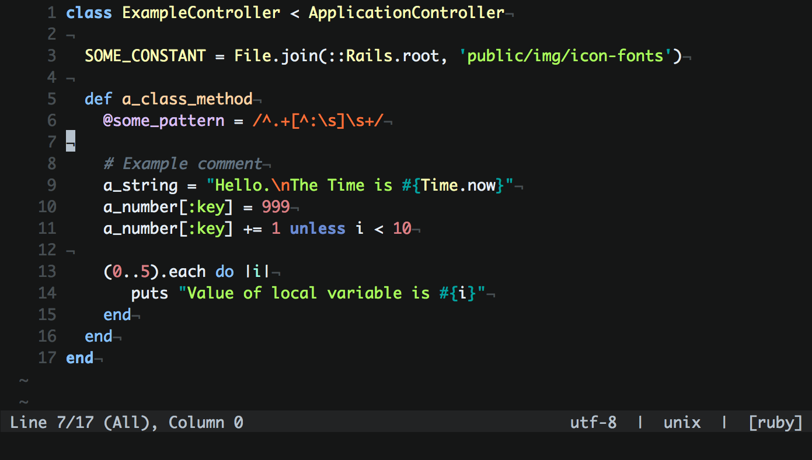
Task: Click "::Rails.root" argument
Action: point(384,56)
